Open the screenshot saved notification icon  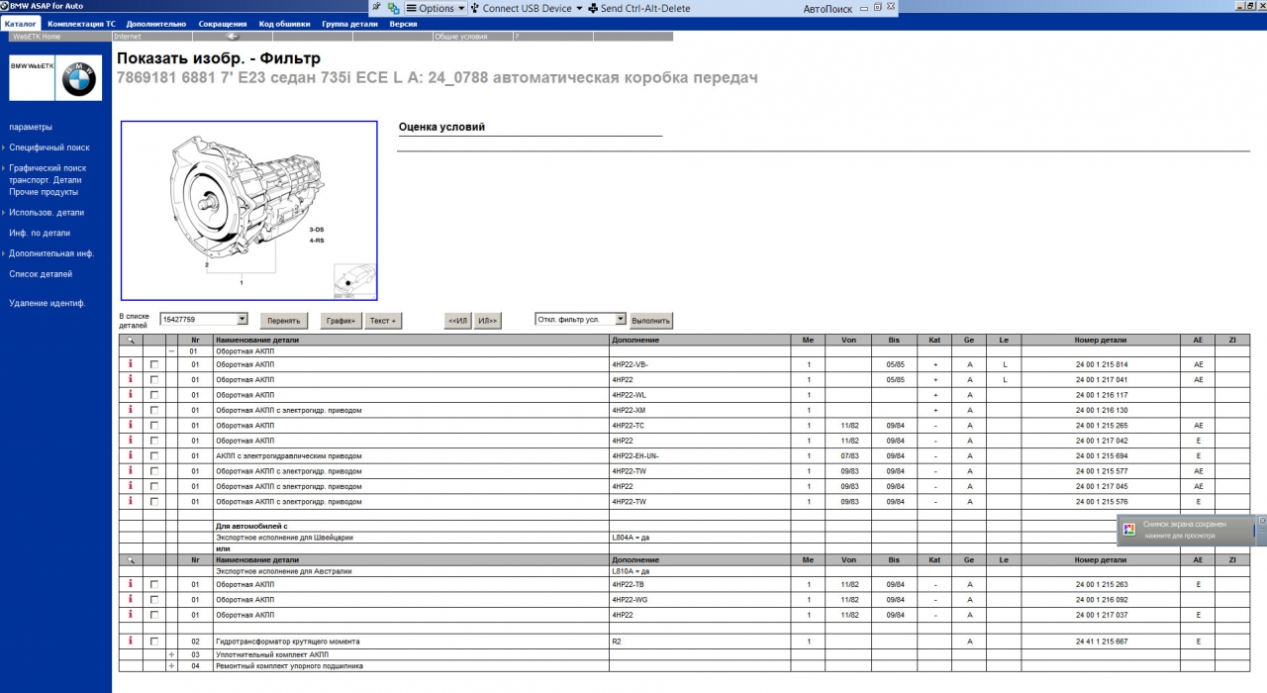[1128, 530]
